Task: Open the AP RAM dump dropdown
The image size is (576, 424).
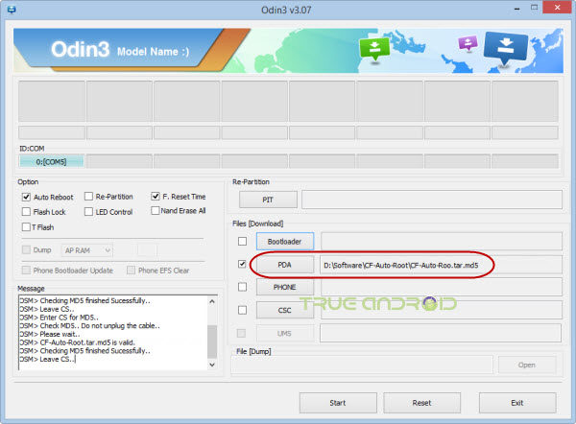Action: click(x=87, y=250)
